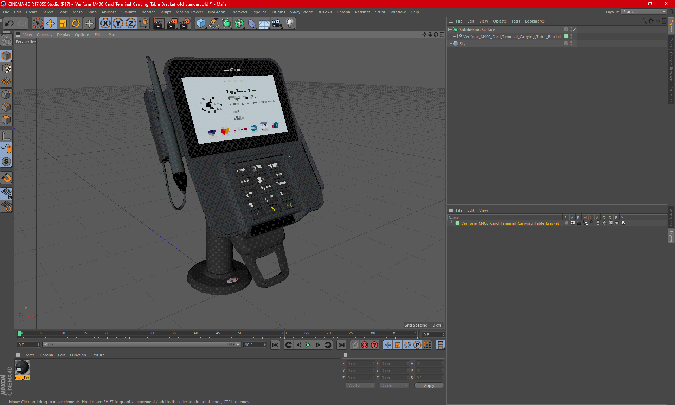Screen dimensions: 675x405
Task: Toggle the viewport maximize icon
Action: pos(442,34)
